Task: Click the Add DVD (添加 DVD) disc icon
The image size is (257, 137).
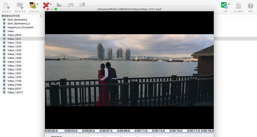Action: click(32, 5)
